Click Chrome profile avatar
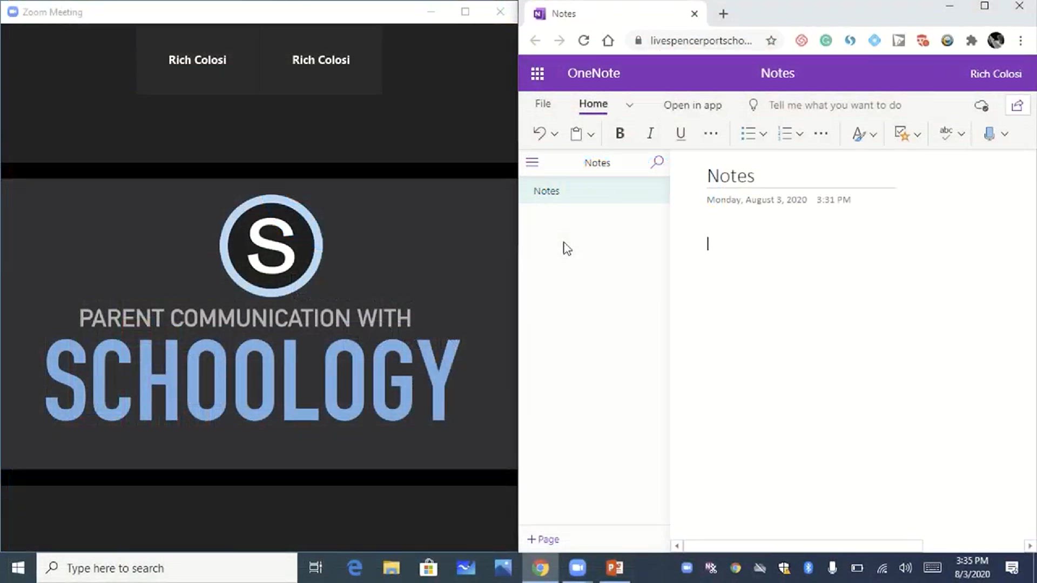 995,40
